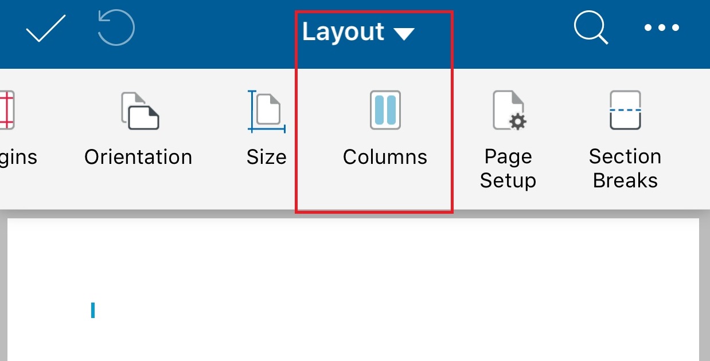This screenshot has height=361, width=710.
Task: Click the Columns icon
Action: (385, 110)
